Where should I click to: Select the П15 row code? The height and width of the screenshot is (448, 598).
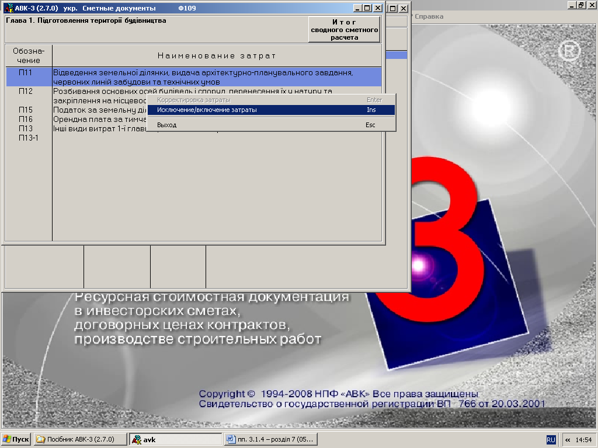[x=26, y=110]
